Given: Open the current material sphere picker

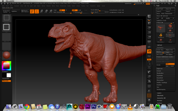Looking at the screenshot, I should [x=7, y=55].
